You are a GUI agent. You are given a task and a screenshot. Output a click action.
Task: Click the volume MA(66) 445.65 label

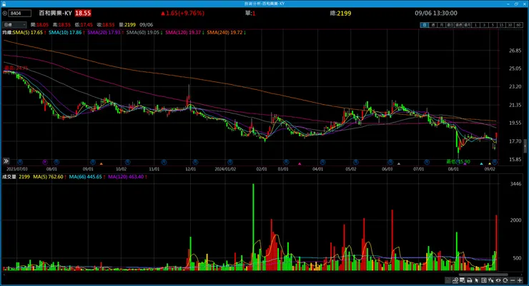[x=85, y=177]
